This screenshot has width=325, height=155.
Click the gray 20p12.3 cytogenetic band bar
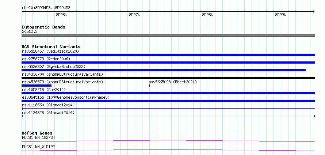click(168, 35)
